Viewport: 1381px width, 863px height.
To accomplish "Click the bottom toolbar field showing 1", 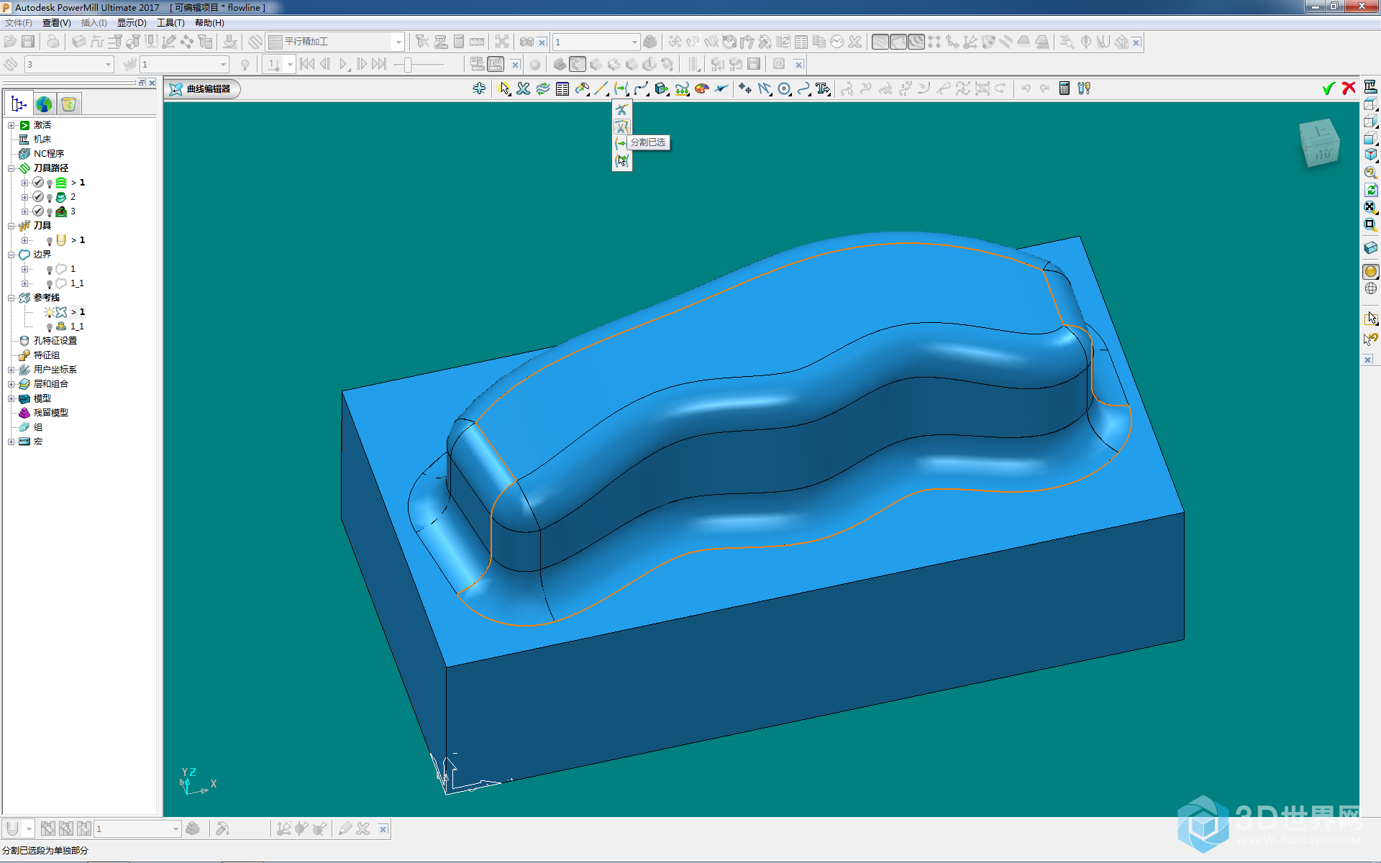I will pos(137,829).
